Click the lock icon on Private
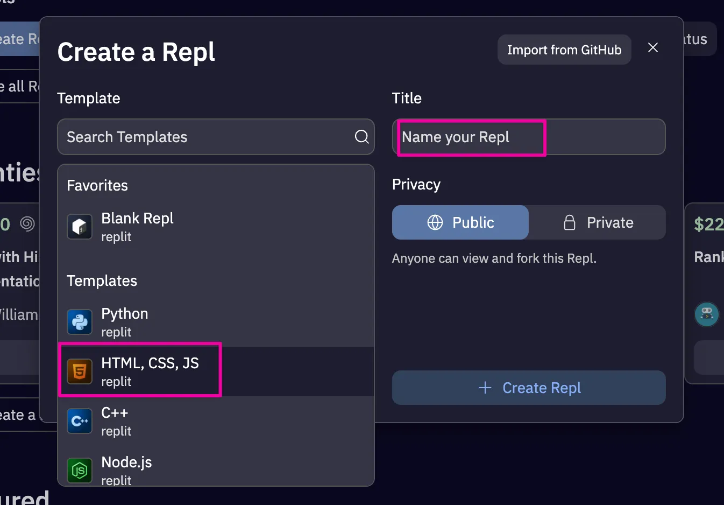 570,222
